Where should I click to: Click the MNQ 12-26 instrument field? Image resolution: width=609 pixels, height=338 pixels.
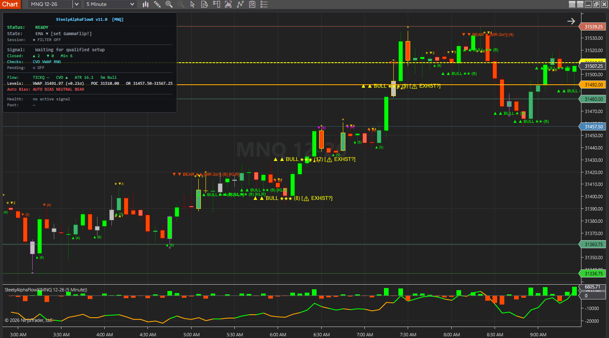tap(50, 4)
